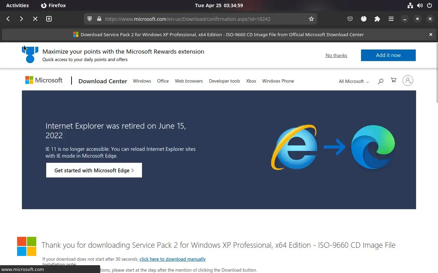The height and width of the screenshot is (273, 438).
Task: Open a new tab
Action: (49, 19)
